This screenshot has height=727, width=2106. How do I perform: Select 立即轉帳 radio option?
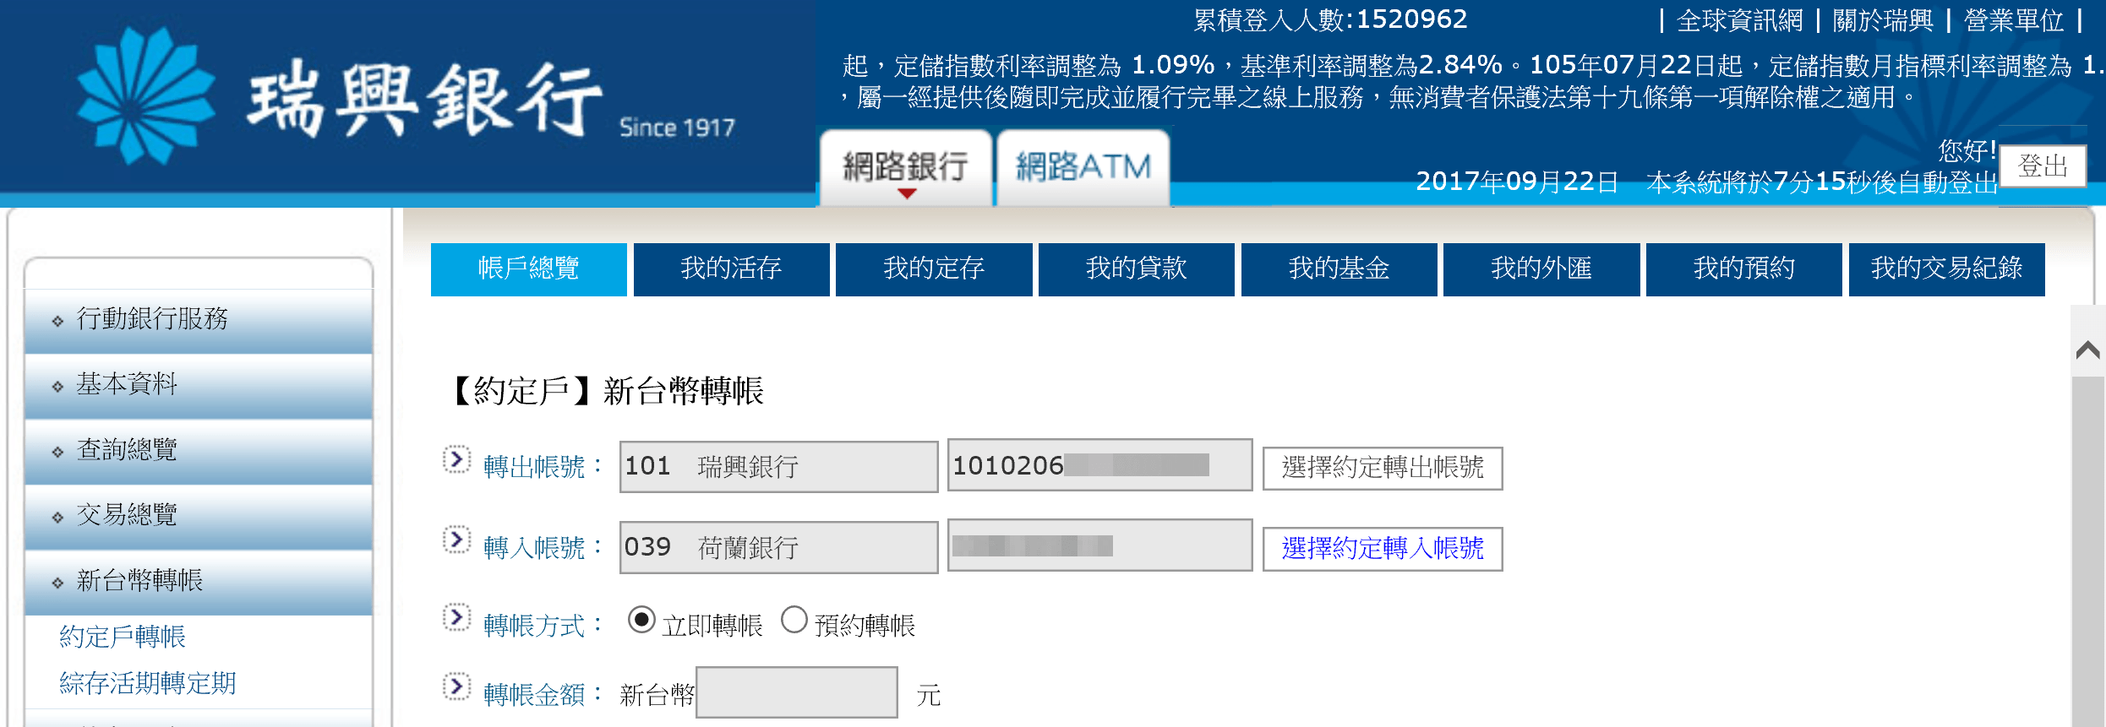(641, 620)
